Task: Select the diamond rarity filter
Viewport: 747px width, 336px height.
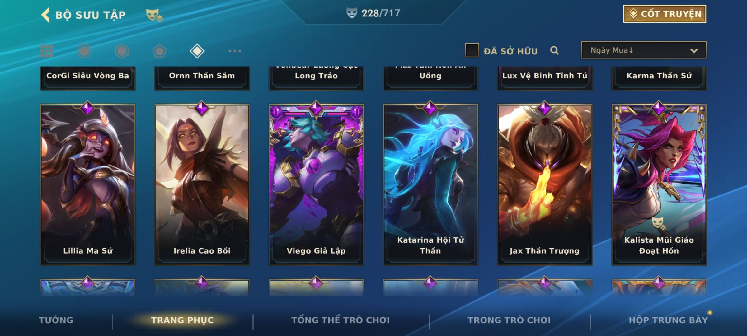Action: 197,51
